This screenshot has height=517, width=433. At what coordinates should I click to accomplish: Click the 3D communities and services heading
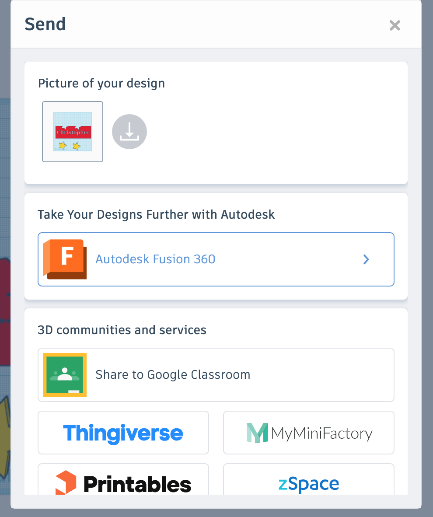point(122,330)
